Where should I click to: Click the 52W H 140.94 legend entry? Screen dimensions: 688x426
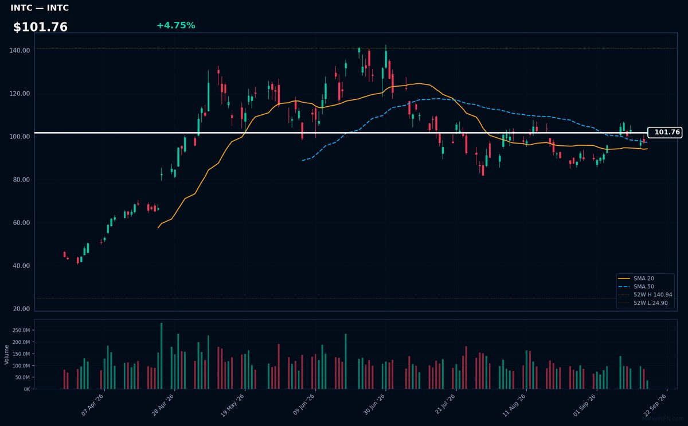[x=646, y=295]
